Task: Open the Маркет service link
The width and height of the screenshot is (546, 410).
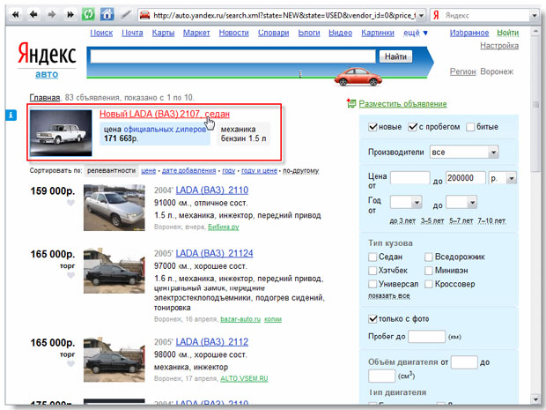Action: (x=196, y=33)
